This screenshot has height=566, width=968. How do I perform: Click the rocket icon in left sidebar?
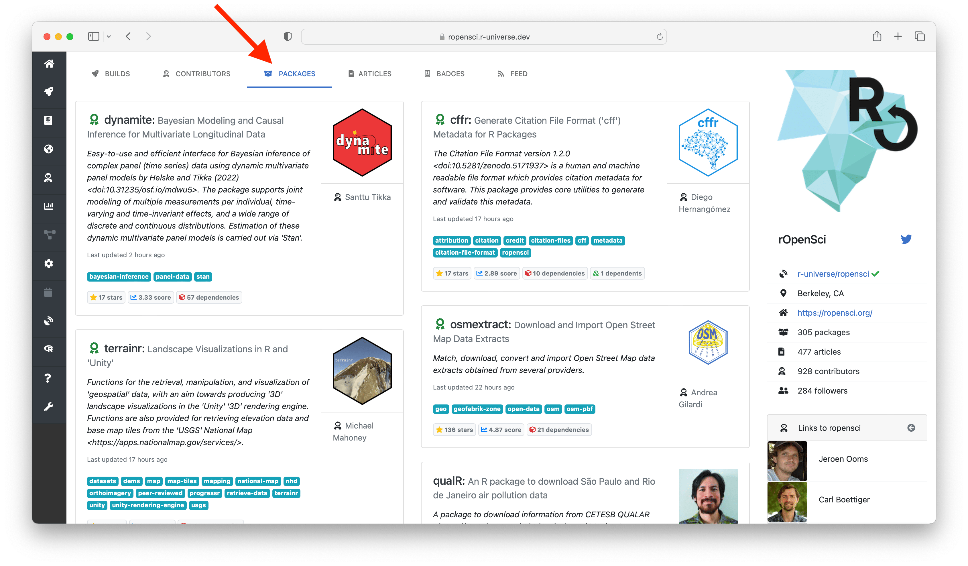[x=49, y=91]
